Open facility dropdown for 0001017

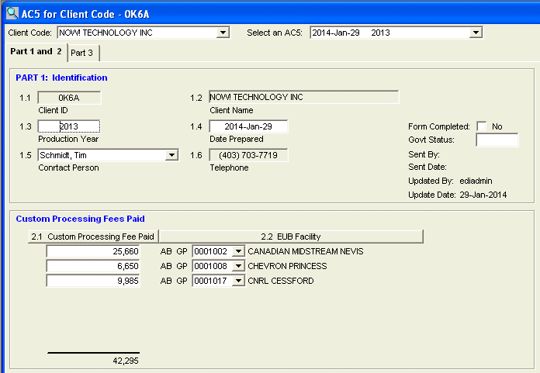coord(238,281)
